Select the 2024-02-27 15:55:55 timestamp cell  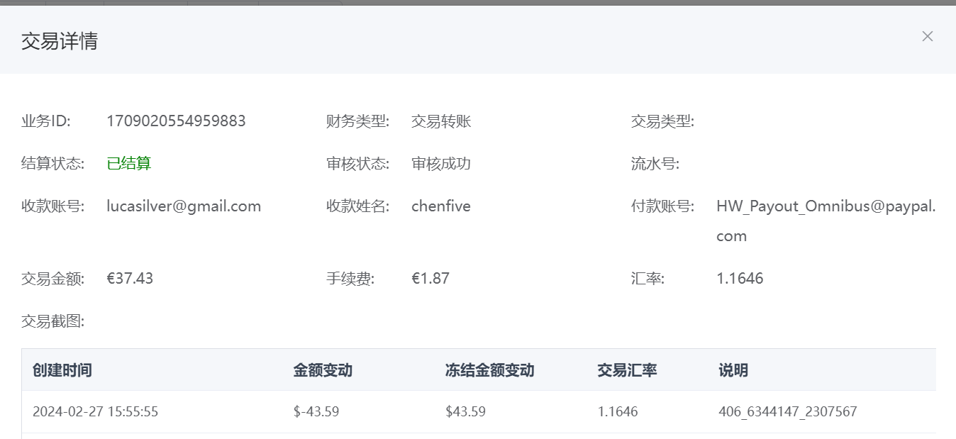click(95, 411)
